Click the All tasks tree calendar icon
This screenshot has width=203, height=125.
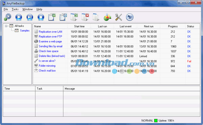tap(11, 26)
